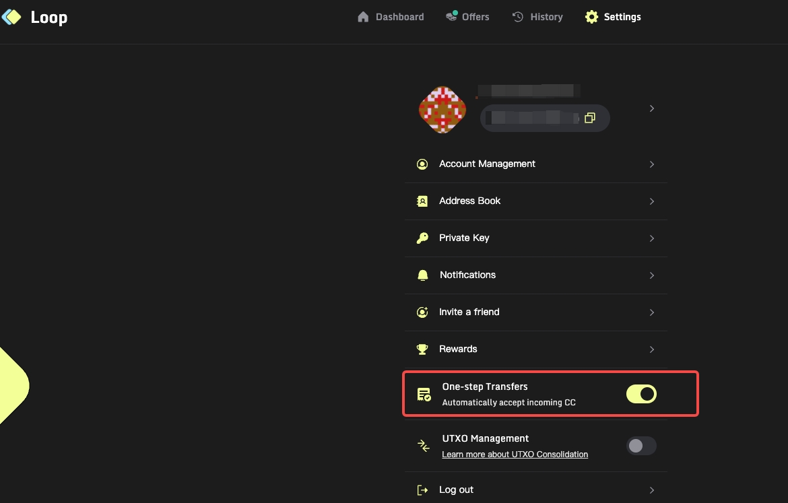Click the Private Key key icon
The image size is (788, 503).
(x=422, y=238)
